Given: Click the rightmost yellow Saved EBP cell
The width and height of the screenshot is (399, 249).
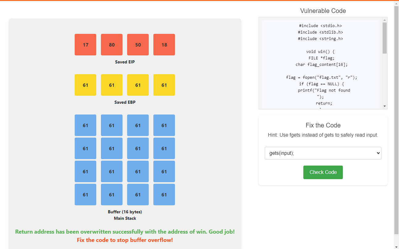Looking at the screenshot, I should (164, 85).
